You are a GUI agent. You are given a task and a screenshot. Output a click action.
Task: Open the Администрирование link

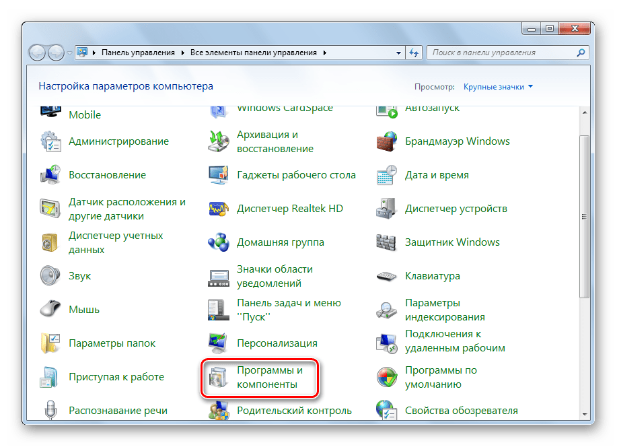coord(118,142)
